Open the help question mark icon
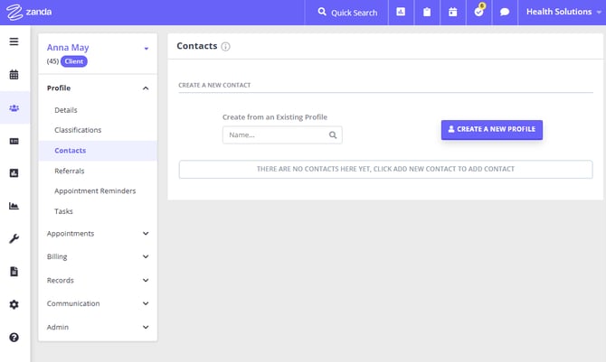This screenshot has height=362, width=606. 14,337
